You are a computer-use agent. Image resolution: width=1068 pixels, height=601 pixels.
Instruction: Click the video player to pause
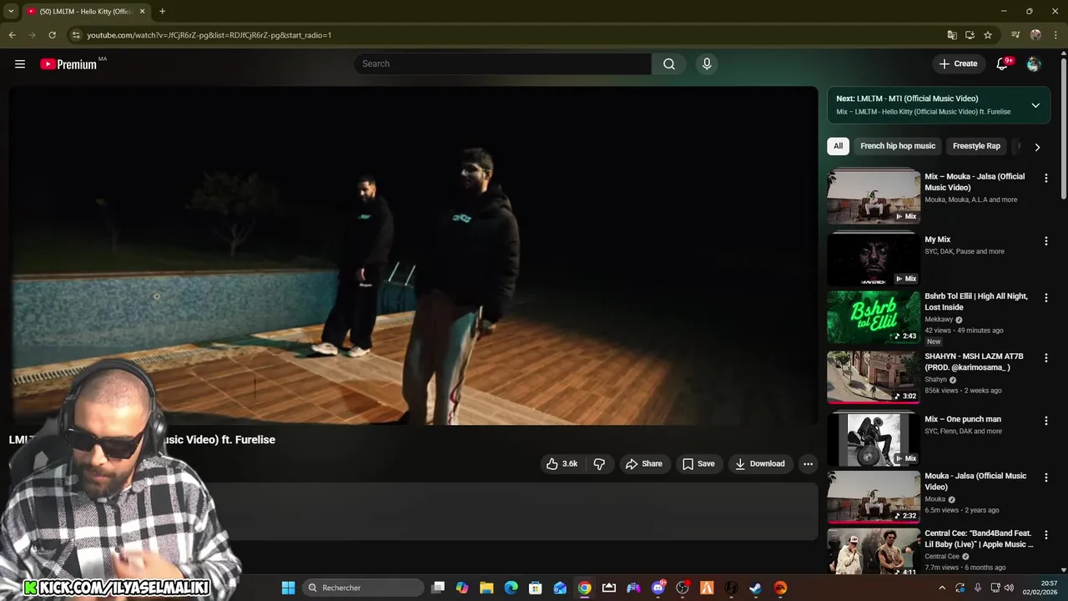(414, 255)
